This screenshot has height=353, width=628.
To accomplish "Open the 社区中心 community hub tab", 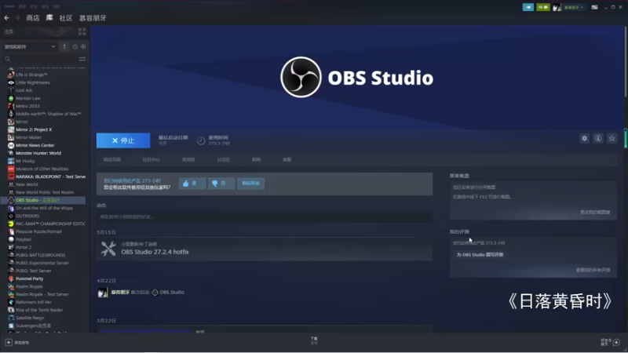I will pos(151,160).
